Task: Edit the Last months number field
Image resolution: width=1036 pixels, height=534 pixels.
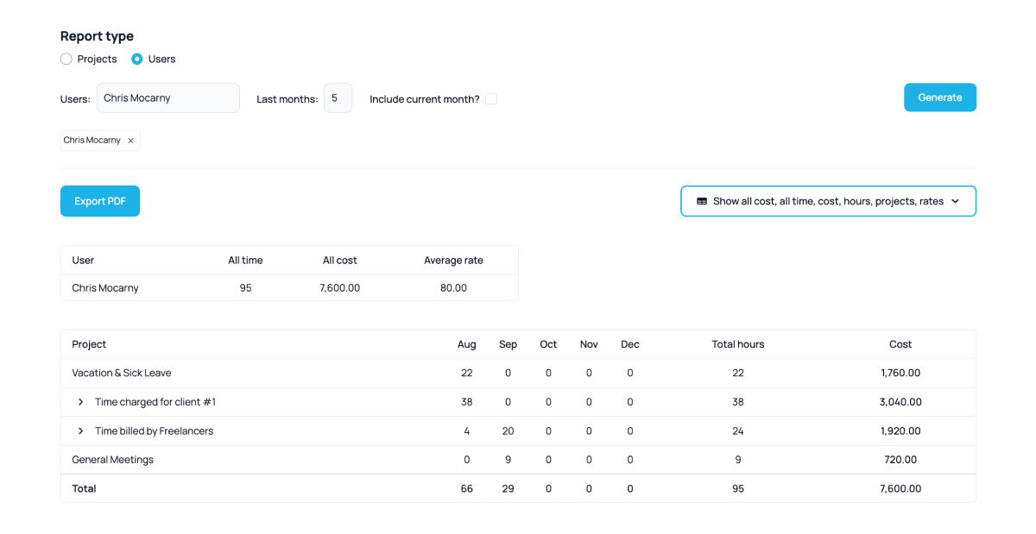Action: 338,98
